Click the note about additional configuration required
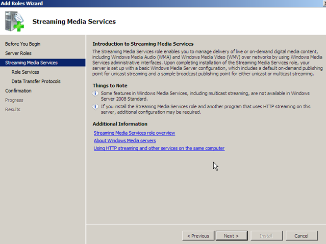This screenshot has width=326, height=244. [x=206, y=109]
